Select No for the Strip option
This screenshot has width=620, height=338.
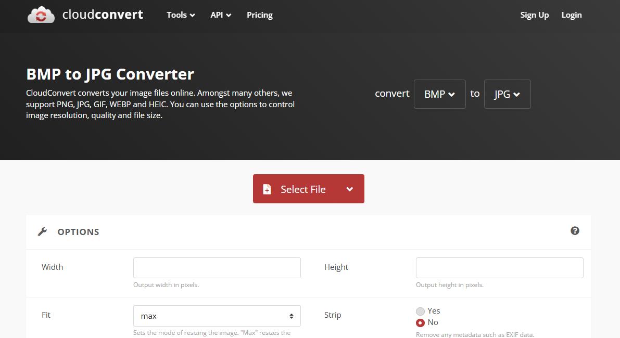click(420, 322)
